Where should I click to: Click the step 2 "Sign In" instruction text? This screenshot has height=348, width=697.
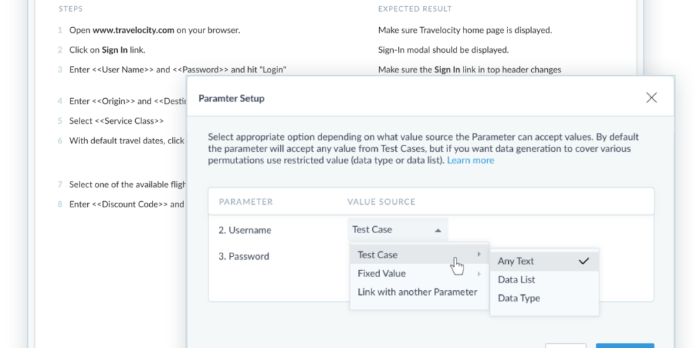click(x=115, y=50)
